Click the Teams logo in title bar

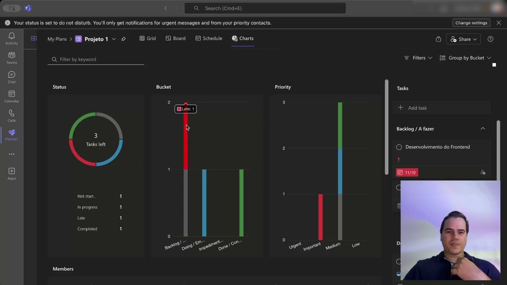click(28, 8)
